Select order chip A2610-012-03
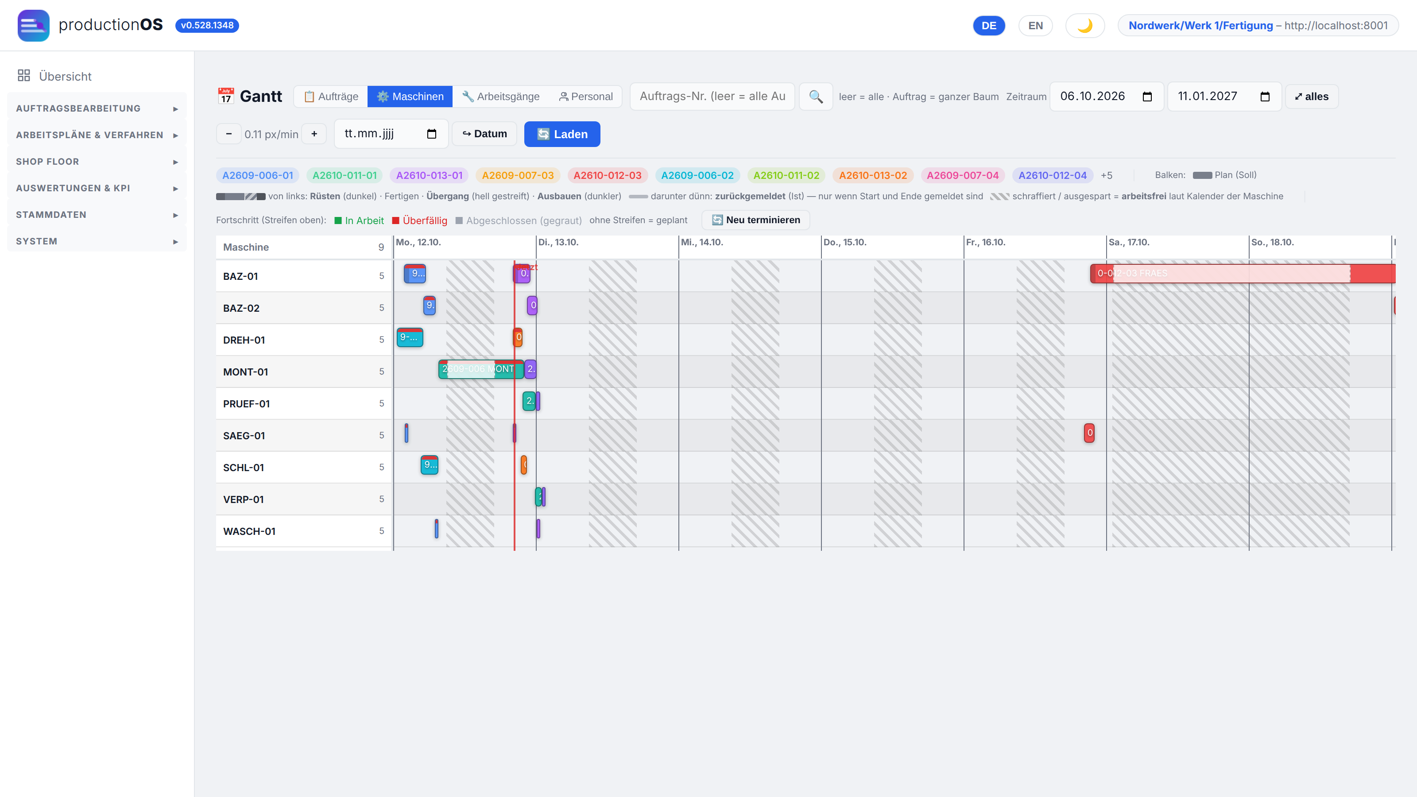 click(607, 175)
